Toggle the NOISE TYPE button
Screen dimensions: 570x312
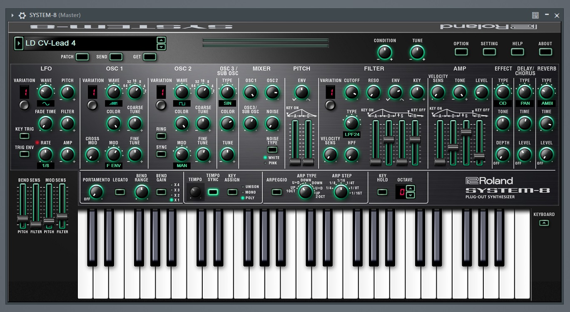tap(272, 150)
